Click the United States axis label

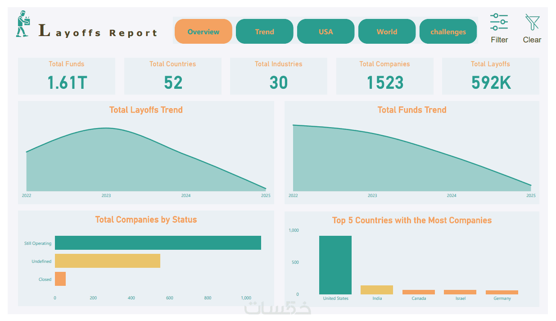tap(336, 298)
